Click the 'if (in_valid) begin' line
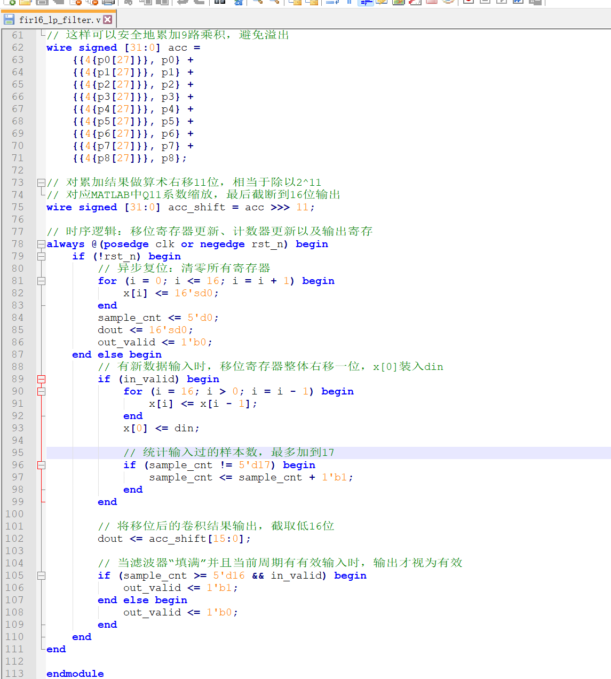 point(158,379)
